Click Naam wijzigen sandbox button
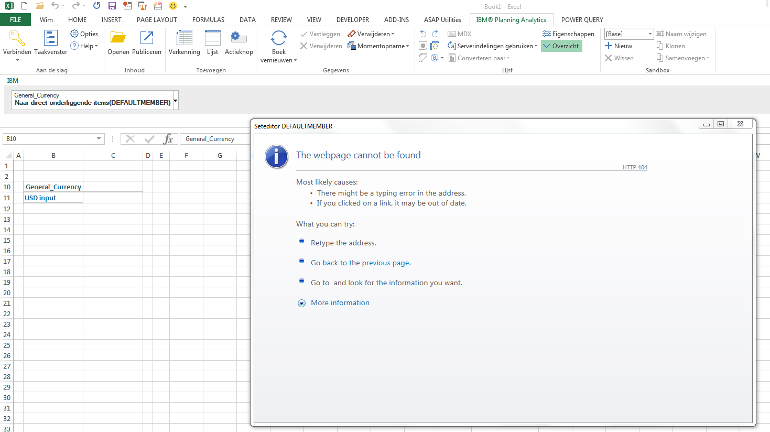Viewport: 770px width, 432px height. coord(681,34)
